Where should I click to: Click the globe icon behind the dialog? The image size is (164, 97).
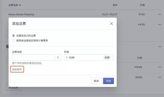pyautogui.click(x=7, y=46)
